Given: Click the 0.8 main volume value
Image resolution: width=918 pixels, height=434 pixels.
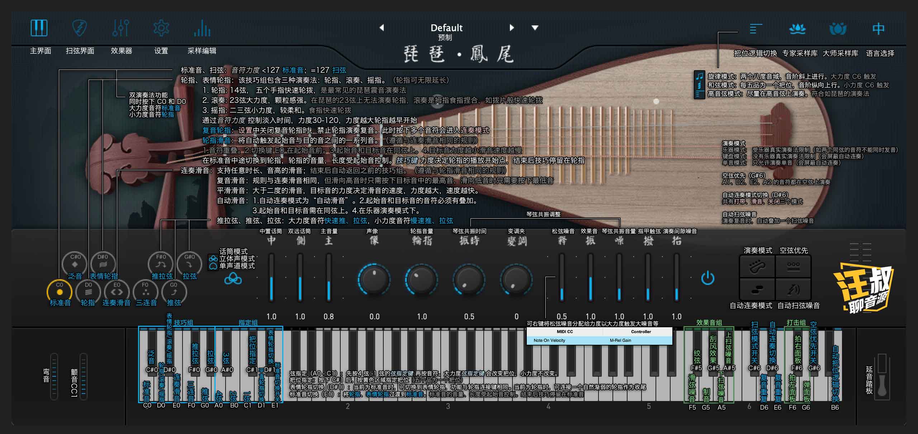Looking at the screenshot, I should (328, 316).
